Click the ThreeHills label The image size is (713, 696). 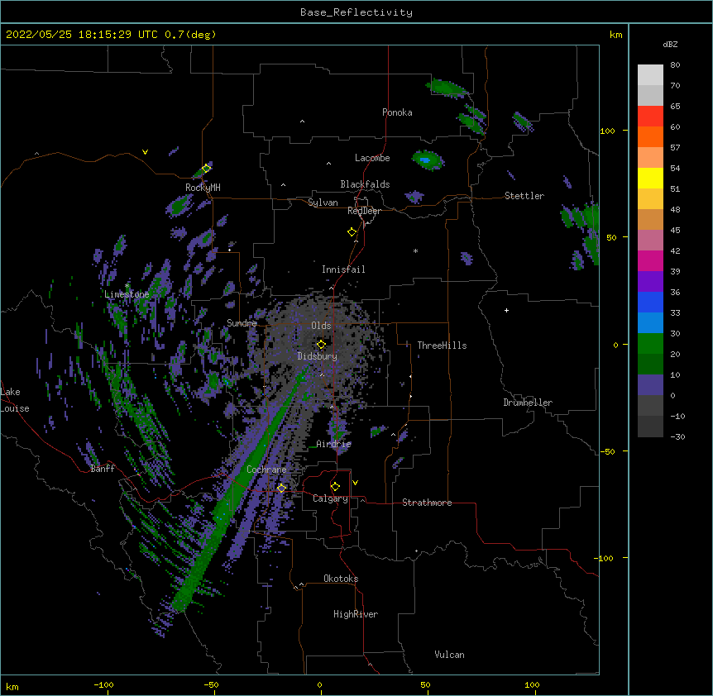point(442,346)
